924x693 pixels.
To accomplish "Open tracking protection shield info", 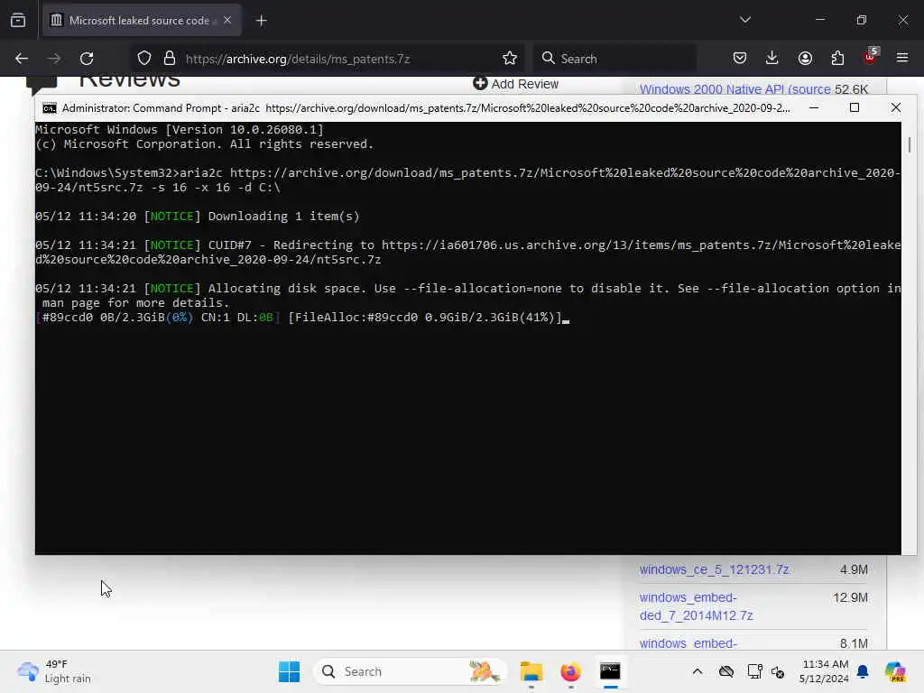I will click(144, 59).
